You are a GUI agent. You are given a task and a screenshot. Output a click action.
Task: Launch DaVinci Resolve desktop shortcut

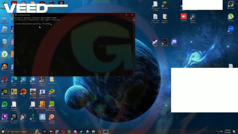pyautogui.click(x=193, y=18)
